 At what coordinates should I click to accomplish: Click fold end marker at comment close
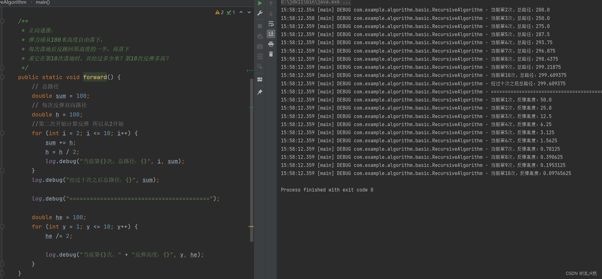coord(2,68)
